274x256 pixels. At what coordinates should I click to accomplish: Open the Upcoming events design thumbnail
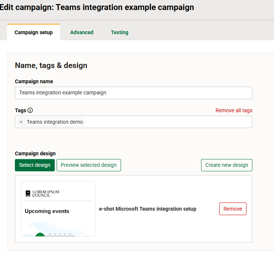coord(58,209)
